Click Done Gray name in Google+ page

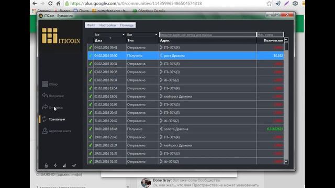(162, 180)
